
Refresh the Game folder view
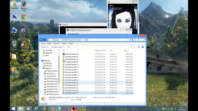131,40
